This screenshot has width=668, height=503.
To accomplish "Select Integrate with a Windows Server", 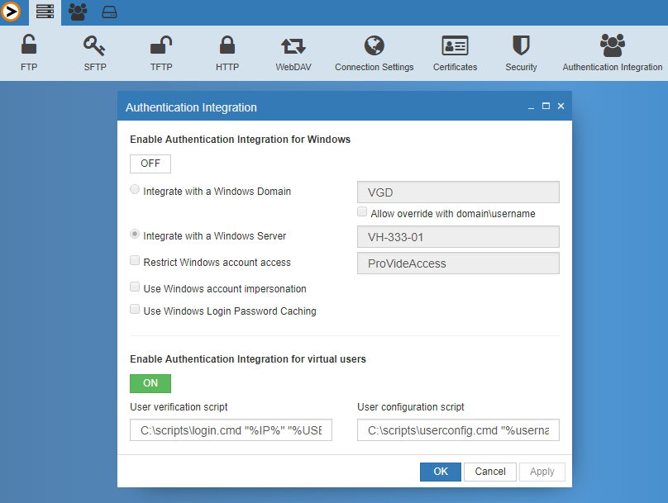I will 135,234.
